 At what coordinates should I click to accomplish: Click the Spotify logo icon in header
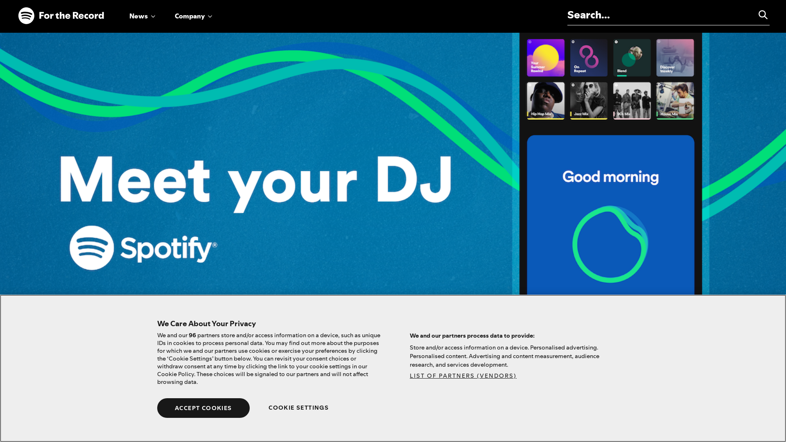(x=26, y=16)
